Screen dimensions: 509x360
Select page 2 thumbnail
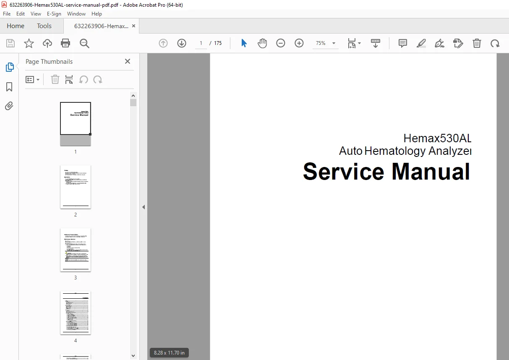tap(76, 187)
